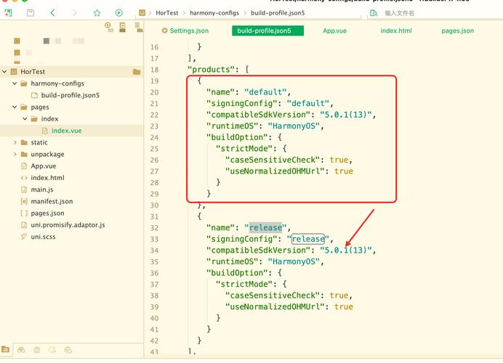Go back with the left arrow icon

pos(52,13)
